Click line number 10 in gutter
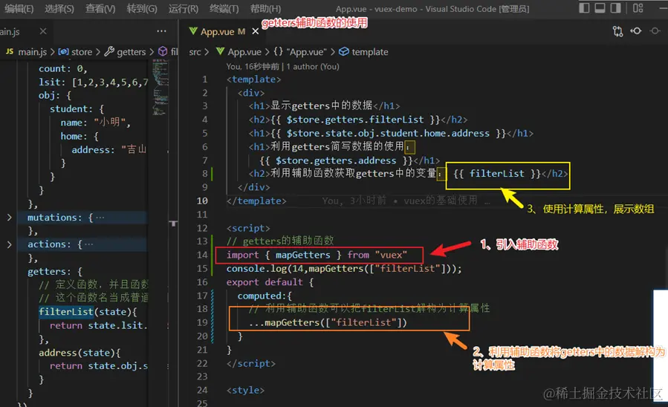668x407 pixels. [x=202, y=201]
